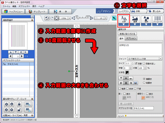Click the zoom-in magnifier icon

tap(91, 18)
